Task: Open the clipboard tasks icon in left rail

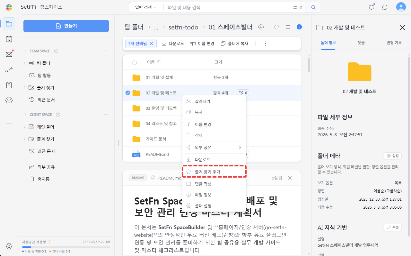Action: point(9,85)
